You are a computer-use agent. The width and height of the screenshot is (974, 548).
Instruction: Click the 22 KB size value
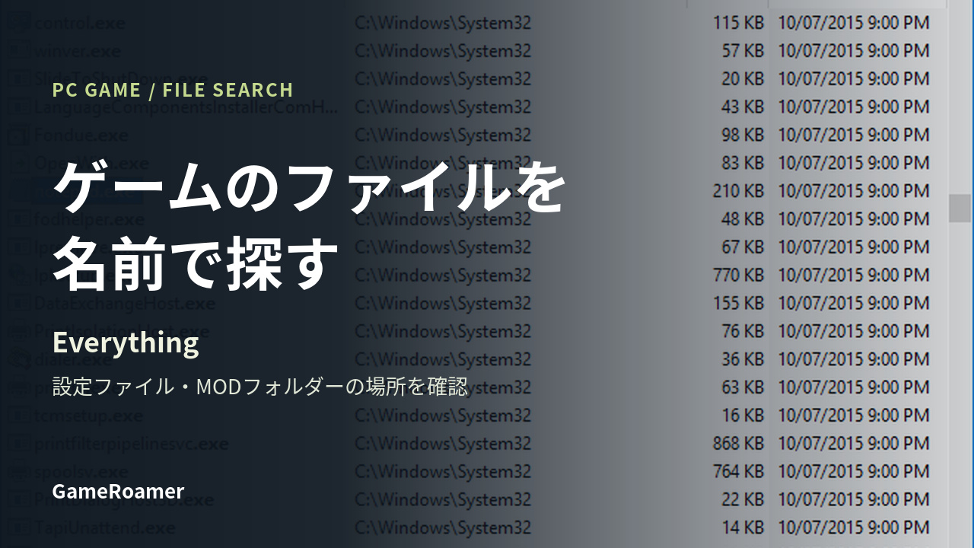coord(743,500)
